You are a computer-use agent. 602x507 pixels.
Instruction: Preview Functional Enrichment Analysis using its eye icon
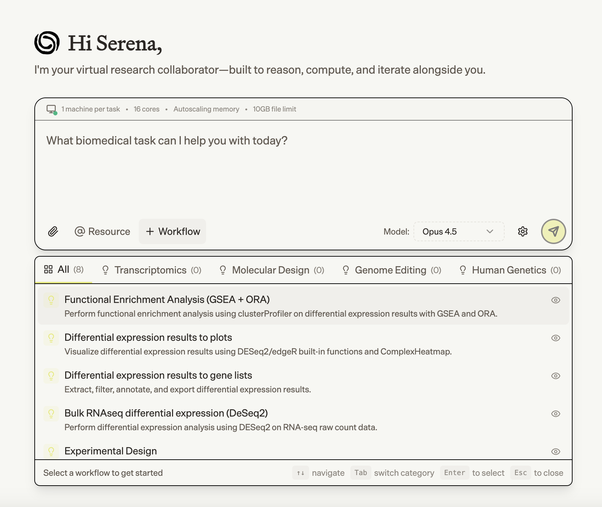[555, 300]
